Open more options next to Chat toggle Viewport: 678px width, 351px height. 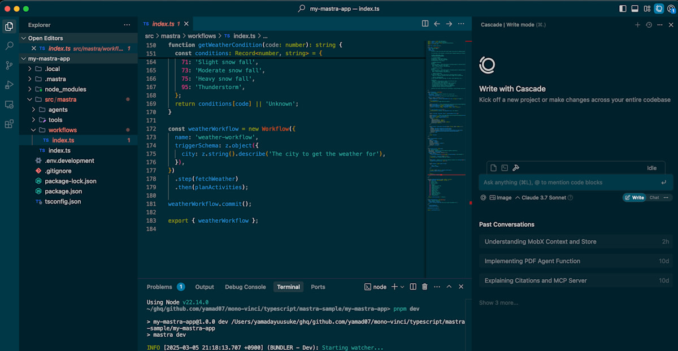point(667,198)
